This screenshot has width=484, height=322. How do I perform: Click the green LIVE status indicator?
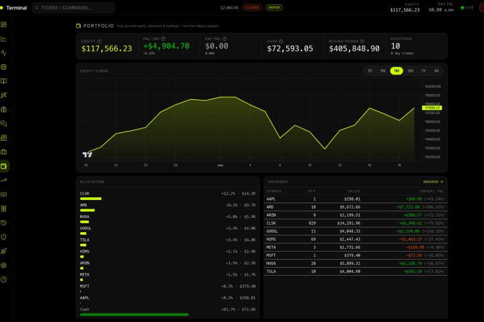(467, 7)
